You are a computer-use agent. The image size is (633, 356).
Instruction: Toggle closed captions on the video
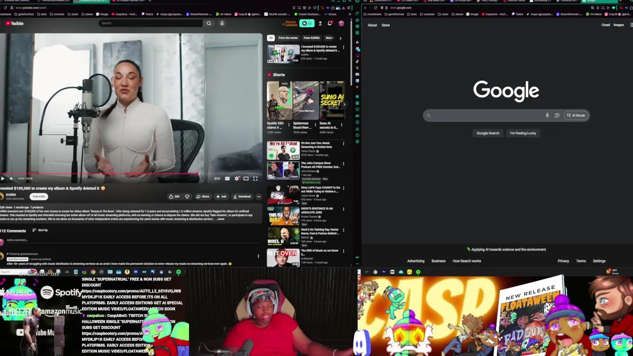click(x=227, y=178)
